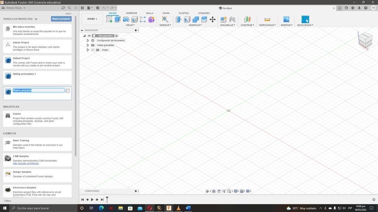The width and height of the screenshot is (378, 212).
Task: Toggle visibility of Origen folder
Action: 93,50
